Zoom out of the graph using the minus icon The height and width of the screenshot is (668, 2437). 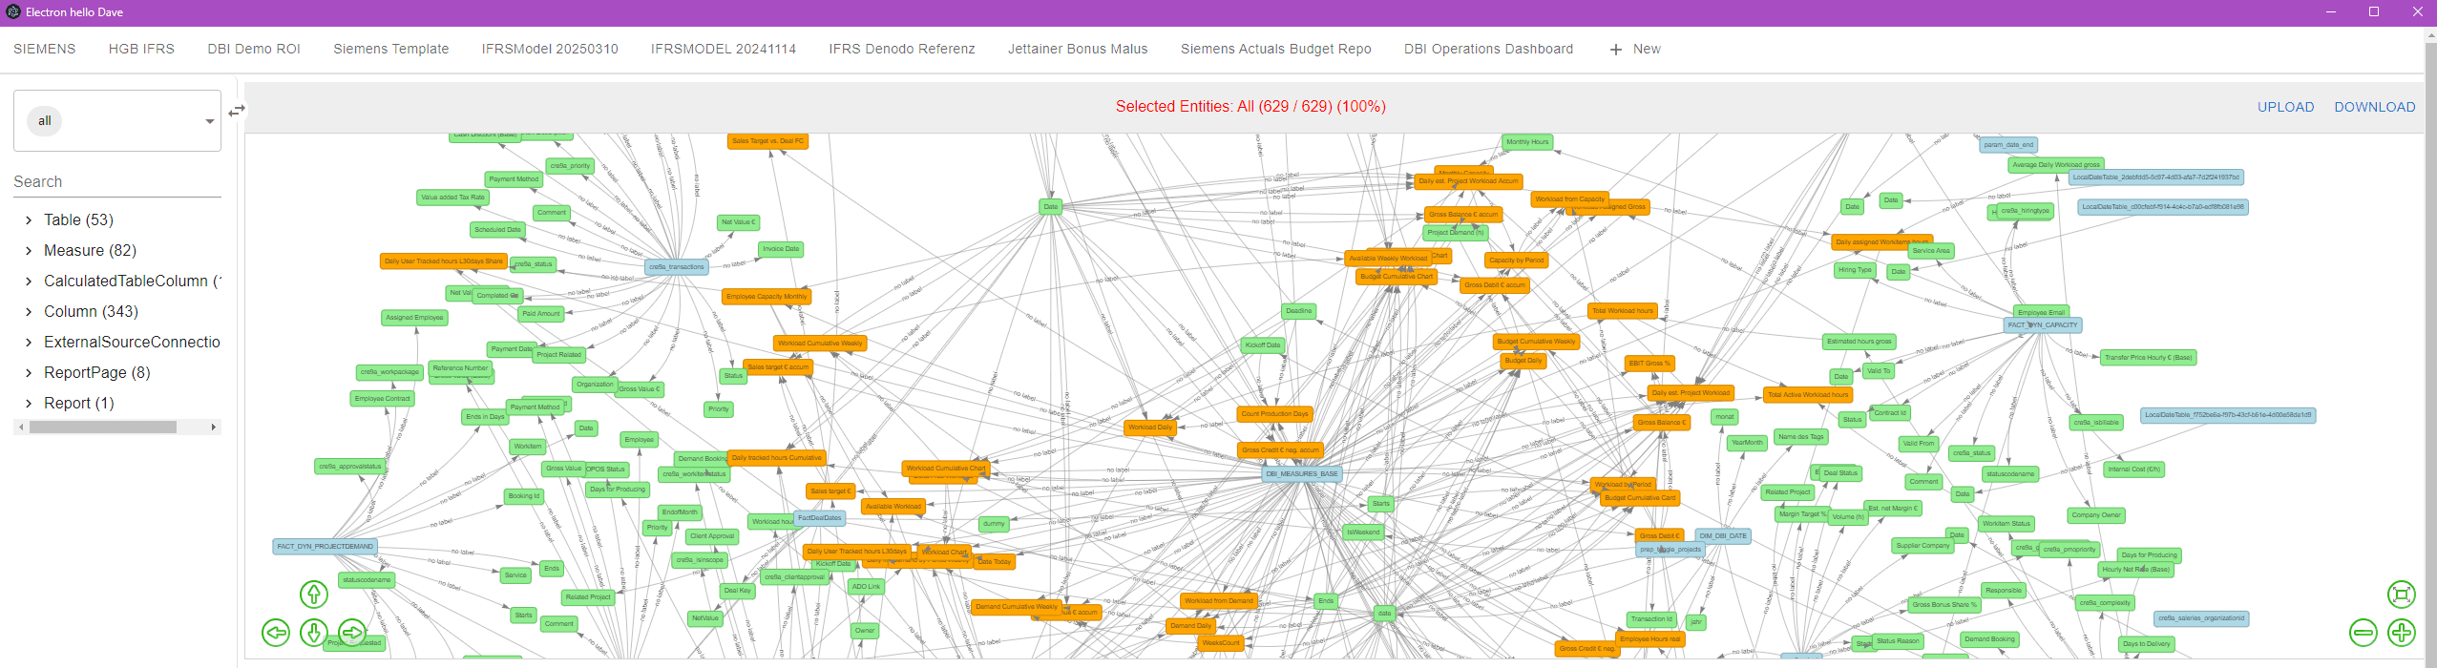[x=2363, y=632]
